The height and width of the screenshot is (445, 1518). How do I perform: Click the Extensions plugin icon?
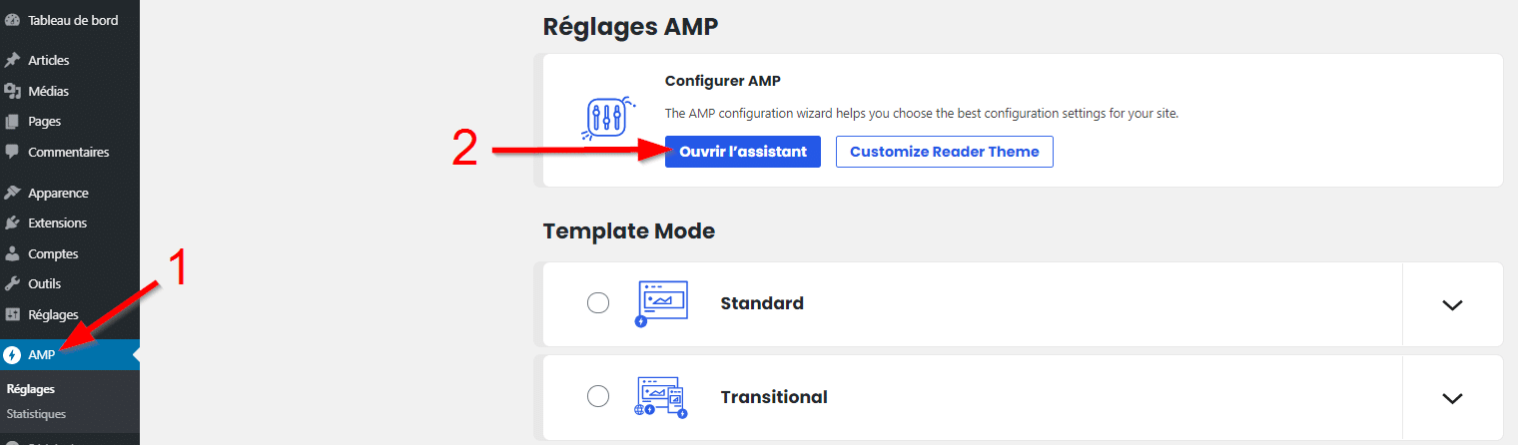pos(12,222)
